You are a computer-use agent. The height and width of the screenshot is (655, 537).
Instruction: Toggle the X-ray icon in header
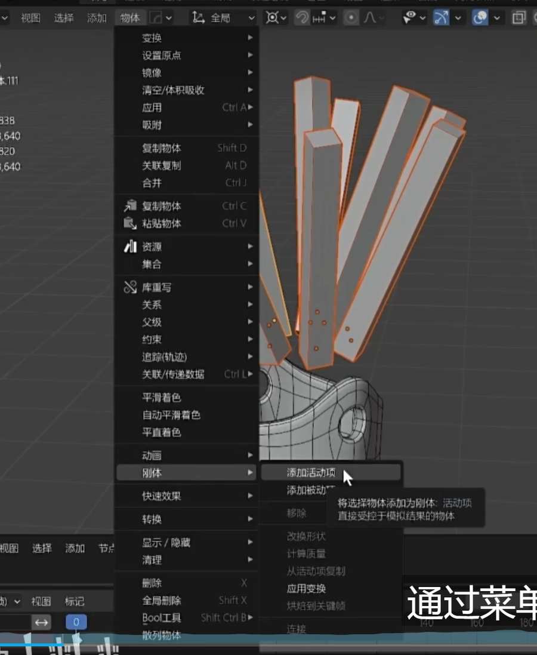(x=520, y=18)
